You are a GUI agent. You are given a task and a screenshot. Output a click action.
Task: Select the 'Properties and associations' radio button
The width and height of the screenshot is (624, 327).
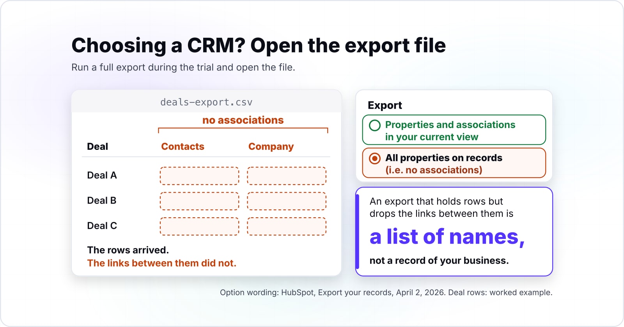tap(375, 125)
